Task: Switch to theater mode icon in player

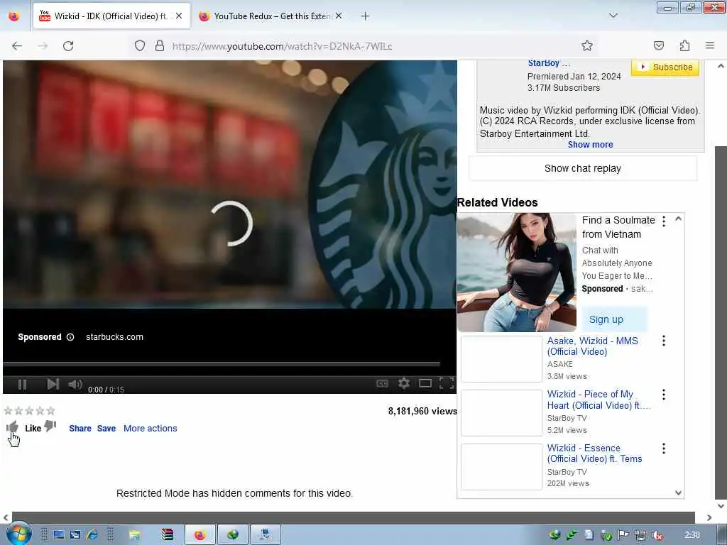Action: (x=425, y=383)
